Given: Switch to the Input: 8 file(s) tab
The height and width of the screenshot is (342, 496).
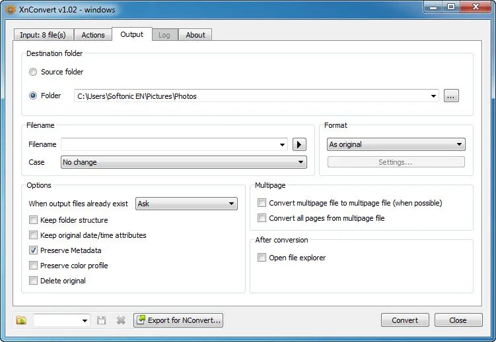Looking at the screenshot, I should [x=43, y=35].
